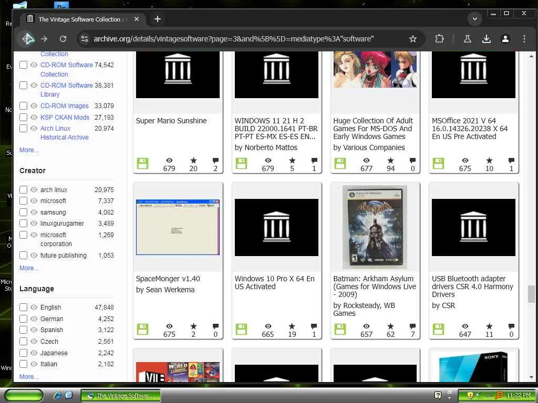Open the browser three-dot menu
538x403 pixels.
pos(524,39)
